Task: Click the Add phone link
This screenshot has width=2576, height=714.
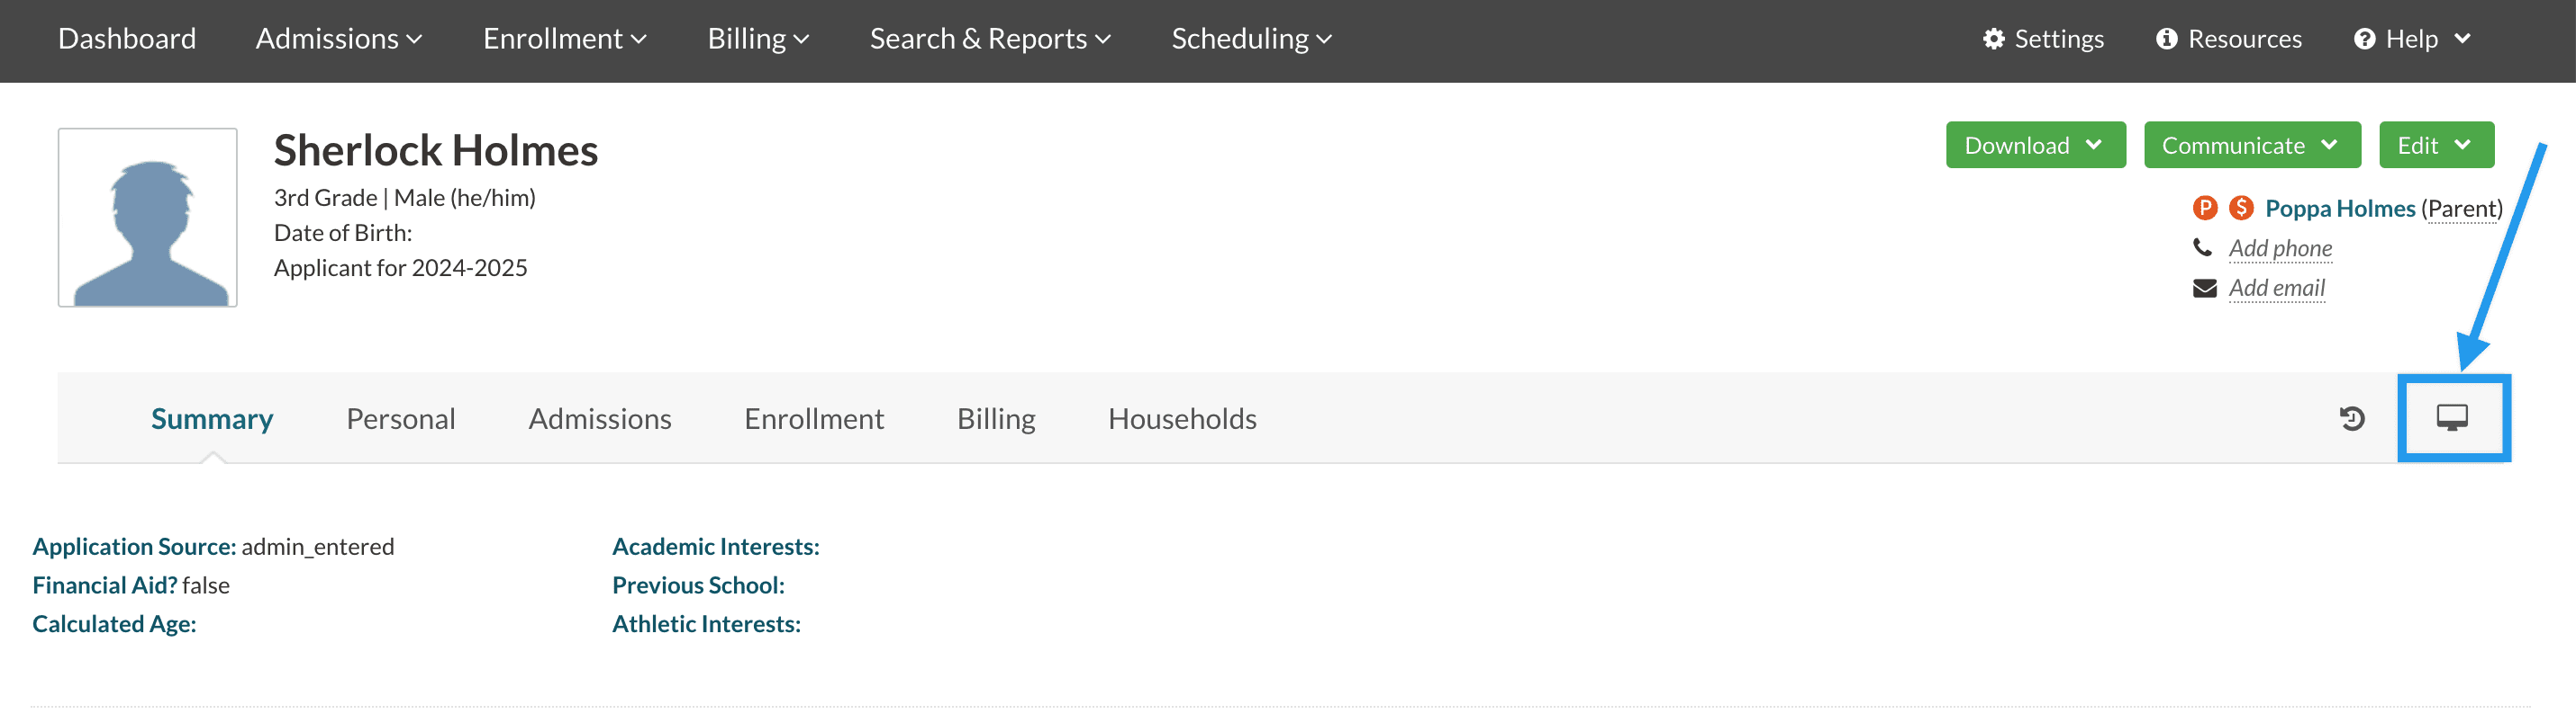Action: [2280, 247]
